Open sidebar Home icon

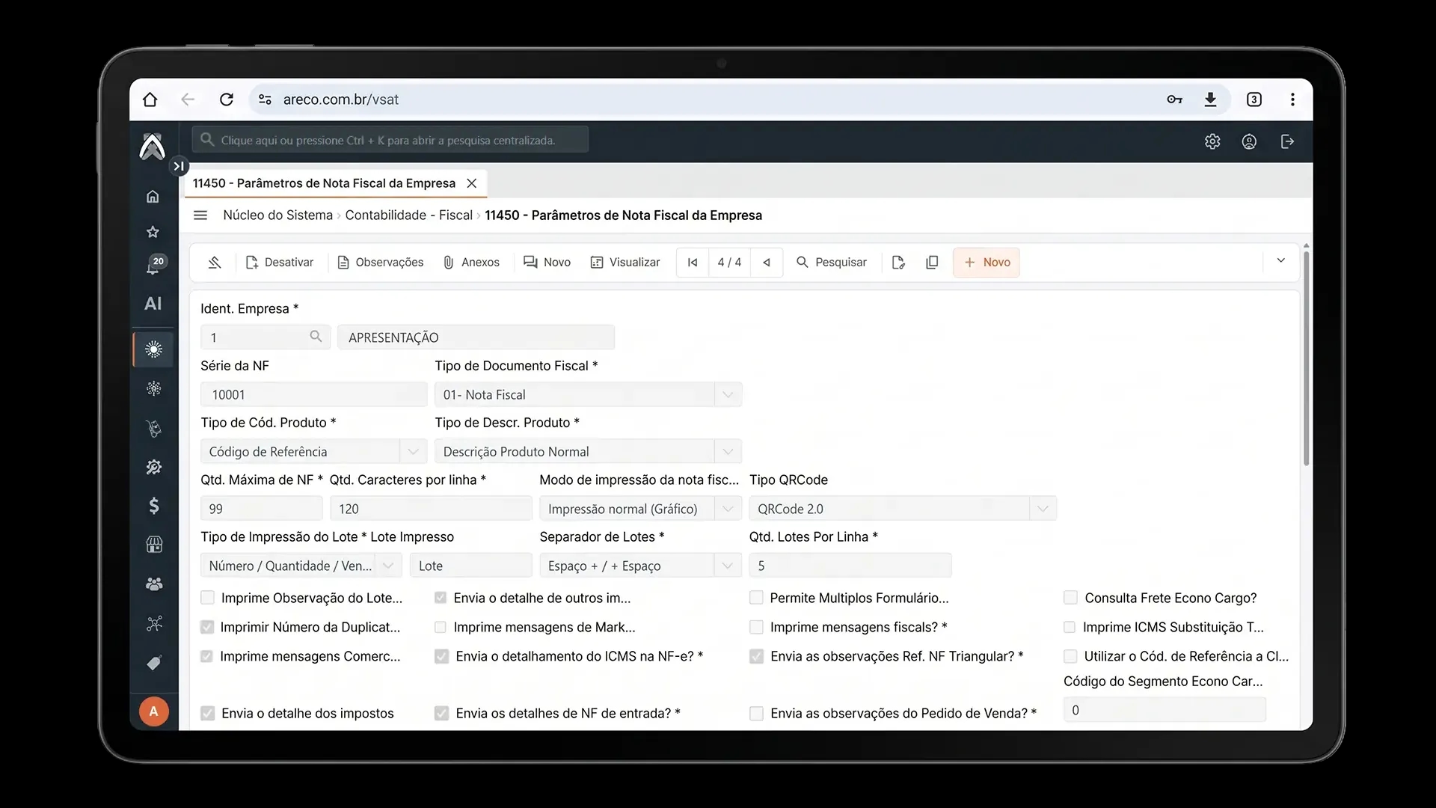(153, 197)
